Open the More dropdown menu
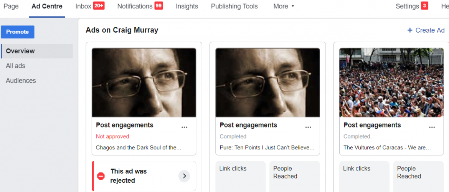 (284, 6)
